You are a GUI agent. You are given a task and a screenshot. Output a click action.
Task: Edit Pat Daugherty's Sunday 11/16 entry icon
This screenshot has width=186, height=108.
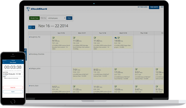(x=54, y=38)
